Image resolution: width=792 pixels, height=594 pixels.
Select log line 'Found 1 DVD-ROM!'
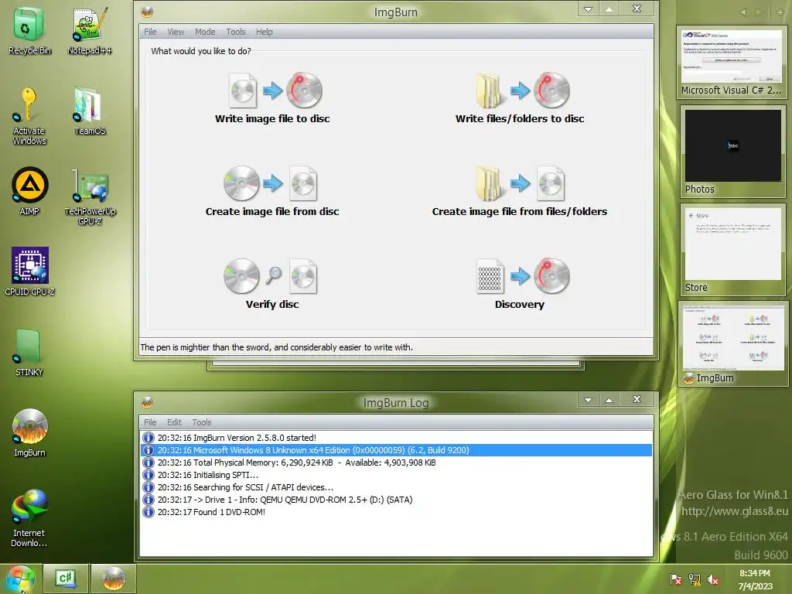pos(396,512)
